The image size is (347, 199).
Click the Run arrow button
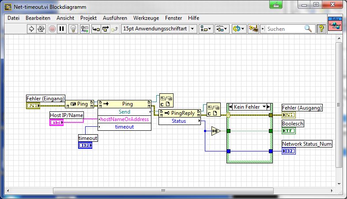tap(31, 29)
